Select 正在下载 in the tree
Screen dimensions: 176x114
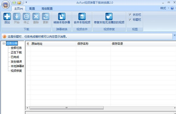click(16, 52)
